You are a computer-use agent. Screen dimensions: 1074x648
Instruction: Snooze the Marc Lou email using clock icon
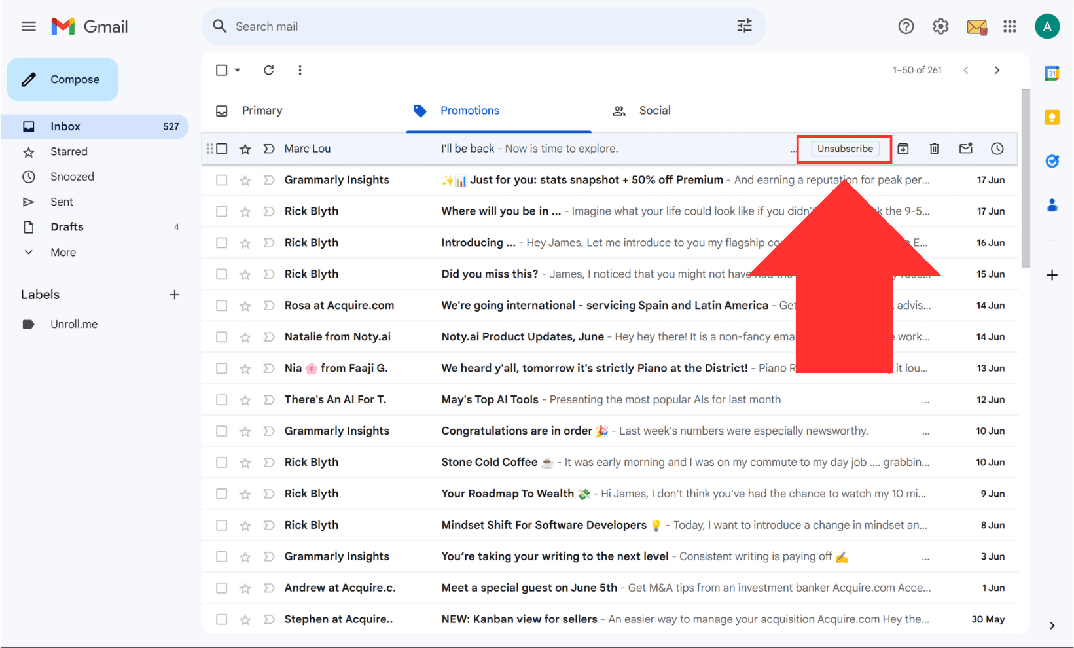[997, 149]
